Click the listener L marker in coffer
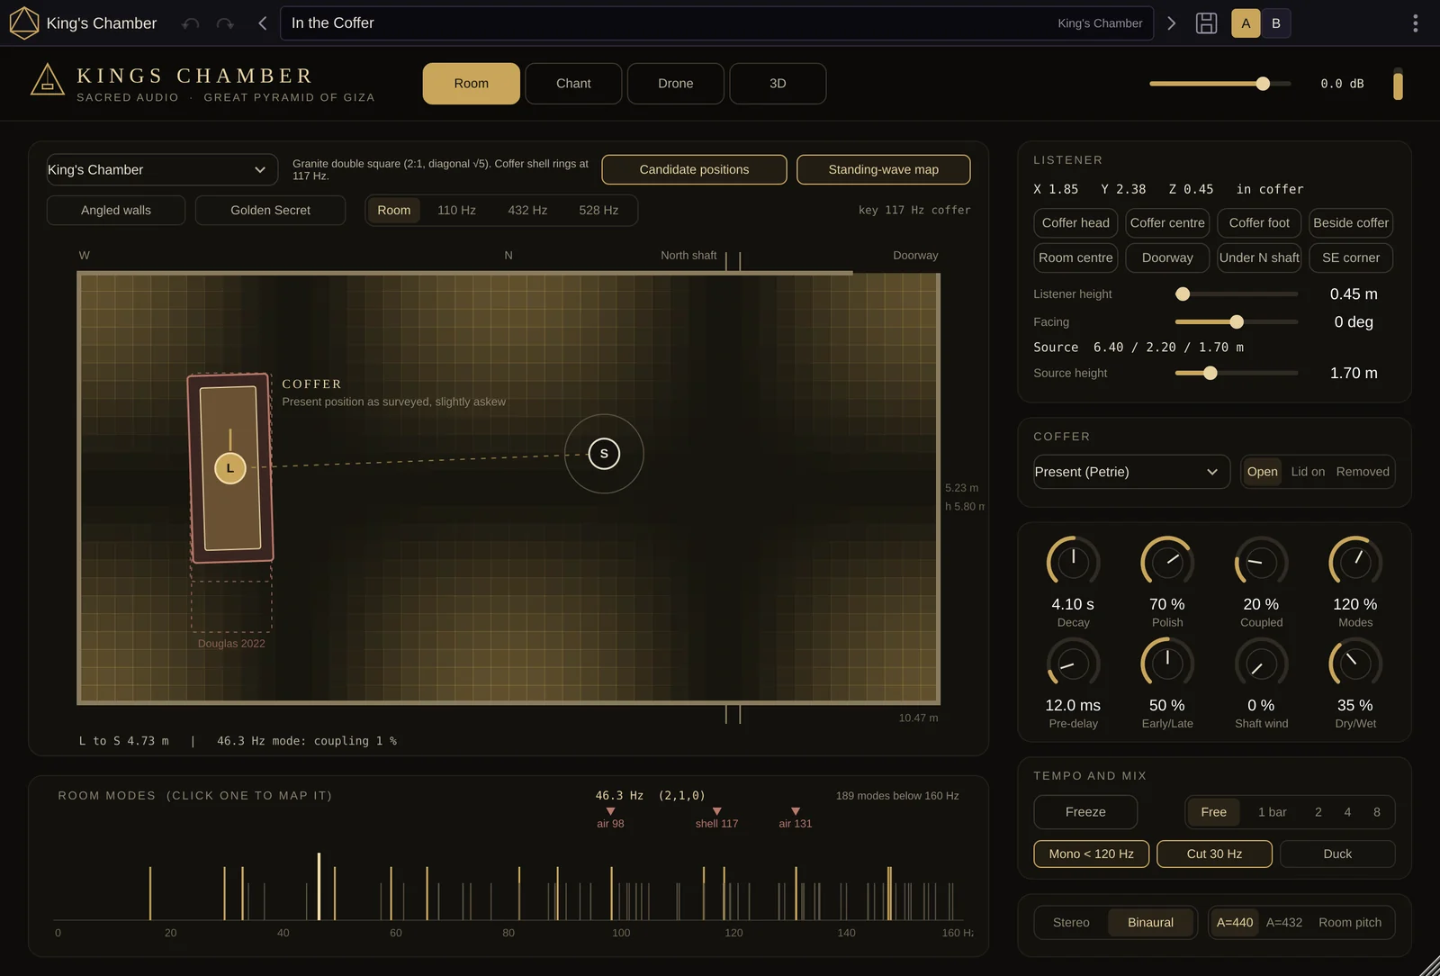Screen dimensions: 1440x976 [x=230, y=468]
